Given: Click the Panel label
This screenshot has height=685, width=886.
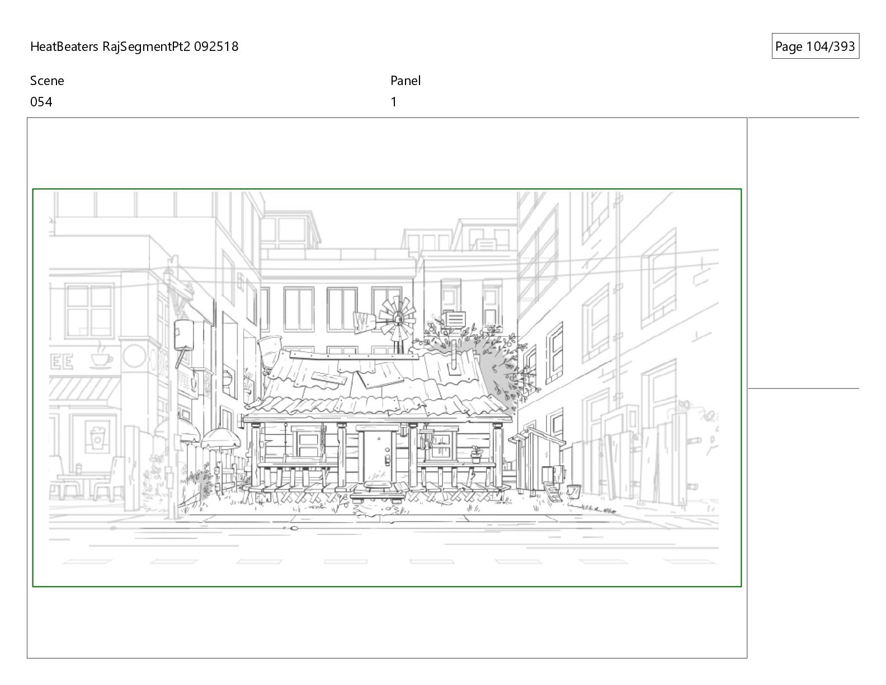Looking at the screenshot, I should pos(406,81).
